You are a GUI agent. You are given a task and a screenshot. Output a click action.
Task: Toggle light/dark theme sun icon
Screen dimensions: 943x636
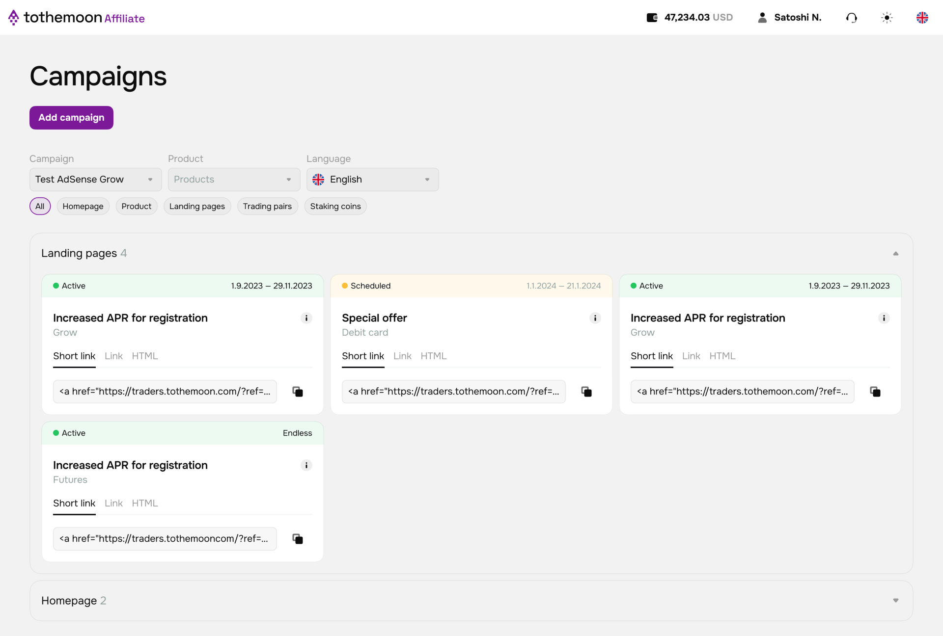887,18
